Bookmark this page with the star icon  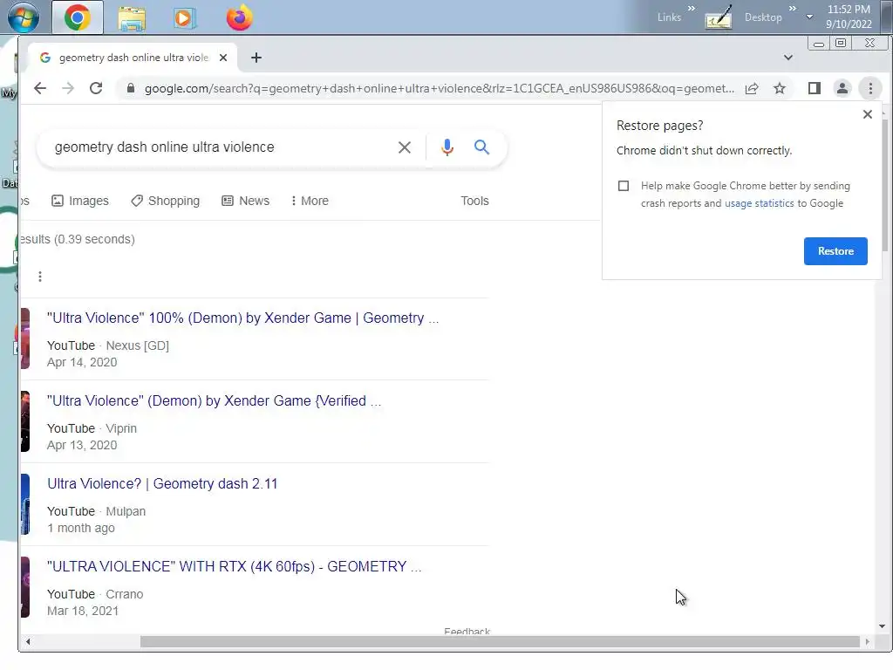coord(780,88)
